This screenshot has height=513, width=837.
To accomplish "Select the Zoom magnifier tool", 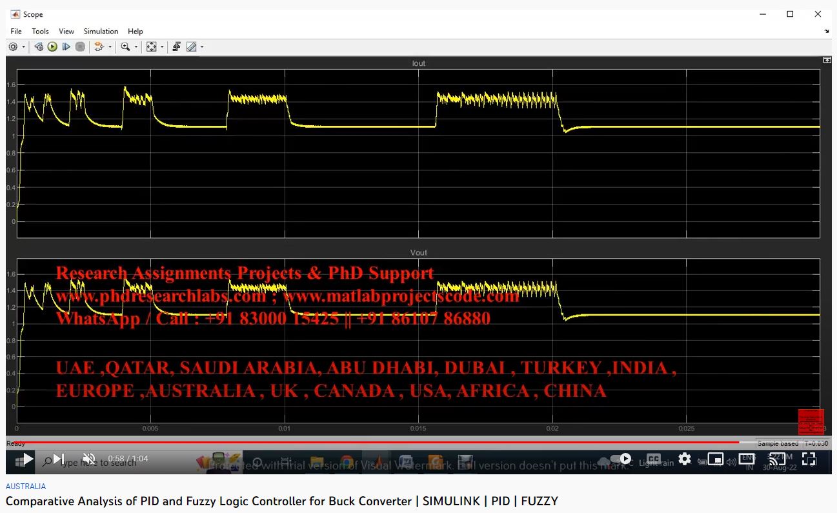I will [x=125, y=47].
